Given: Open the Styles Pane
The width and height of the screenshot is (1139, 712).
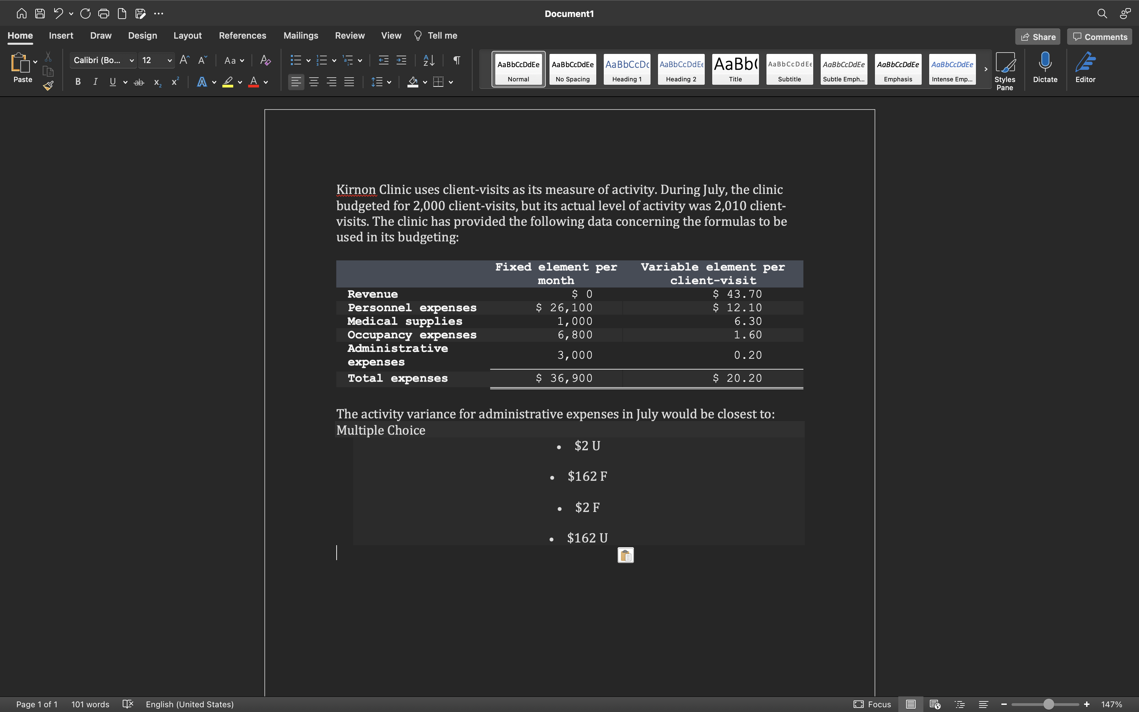Looking at the screenshot, I should (x=1005, y=71).
